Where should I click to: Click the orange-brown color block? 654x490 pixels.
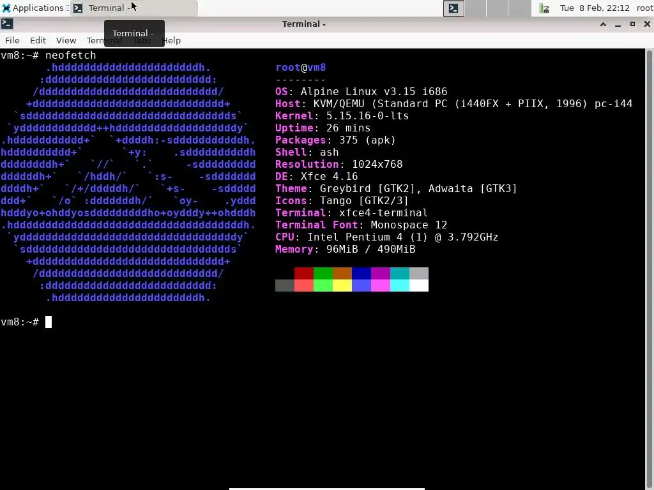pyautogui.click(x=342, y=273)
